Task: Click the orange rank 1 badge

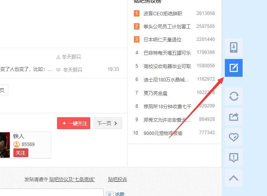Action: coord(137,13)
